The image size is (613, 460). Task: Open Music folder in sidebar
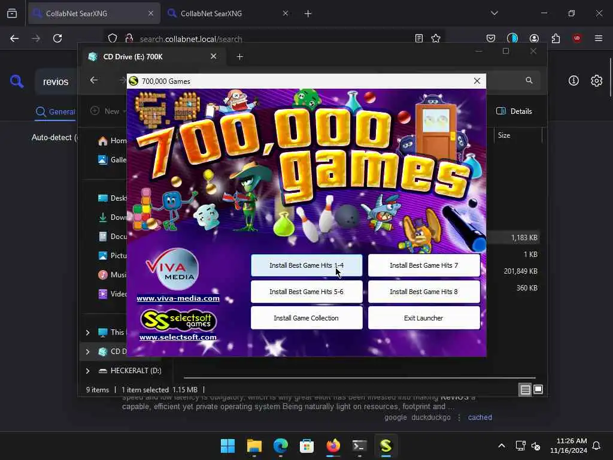(x=112, y=274)
